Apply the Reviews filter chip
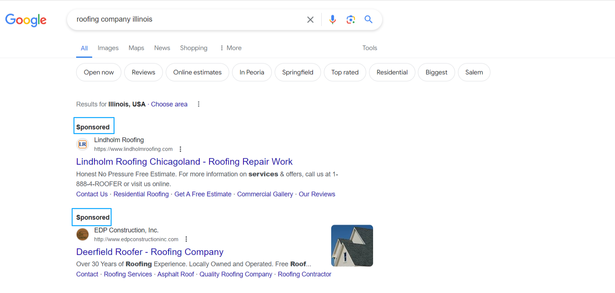 point(144,72)
